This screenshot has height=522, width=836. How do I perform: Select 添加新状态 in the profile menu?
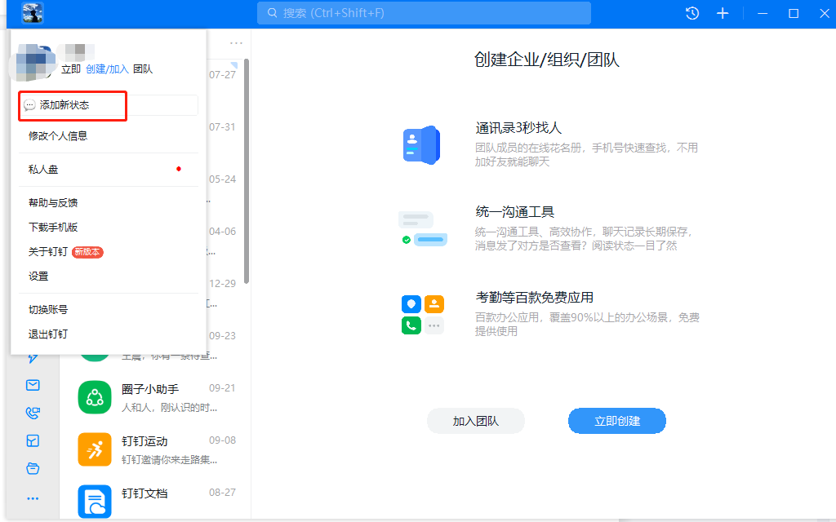(64, 105)
